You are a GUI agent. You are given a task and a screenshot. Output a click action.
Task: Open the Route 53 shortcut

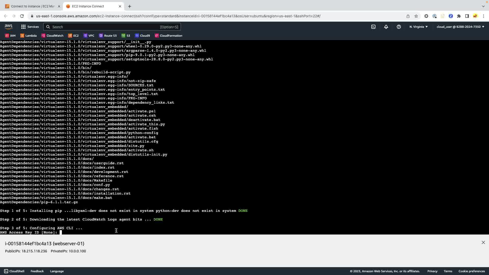coord(108,36)
